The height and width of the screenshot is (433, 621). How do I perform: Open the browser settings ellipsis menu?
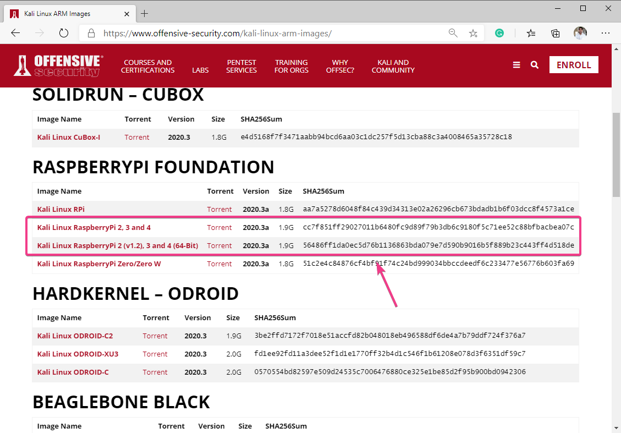[606, 33]
